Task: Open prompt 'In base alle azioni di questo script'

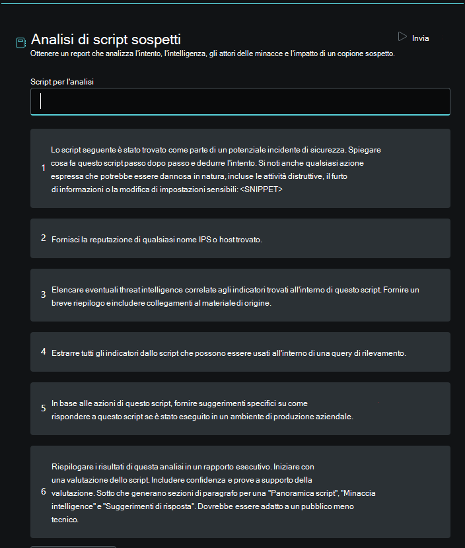Action: [x=240, y=409]
